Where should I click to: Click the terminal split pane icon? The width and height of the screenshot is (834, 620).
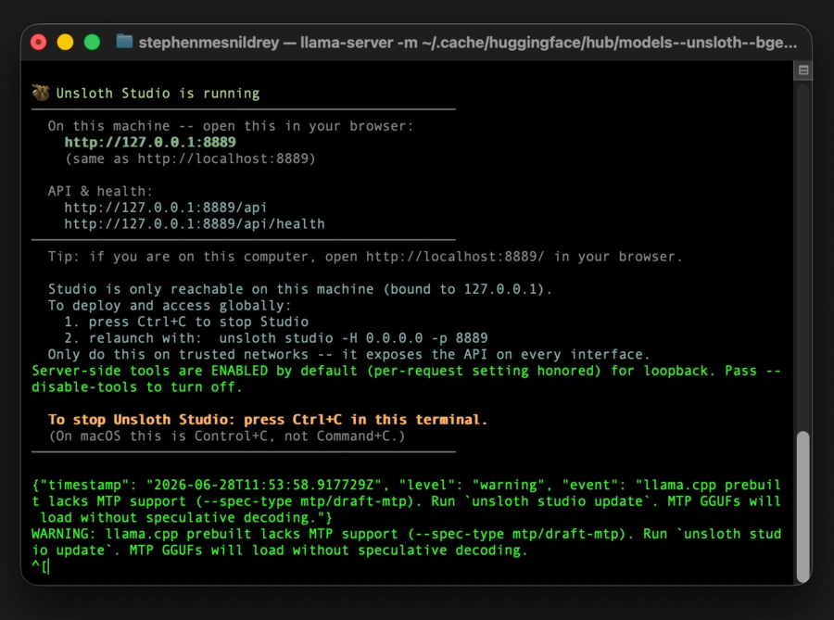(x=803, y=70)
